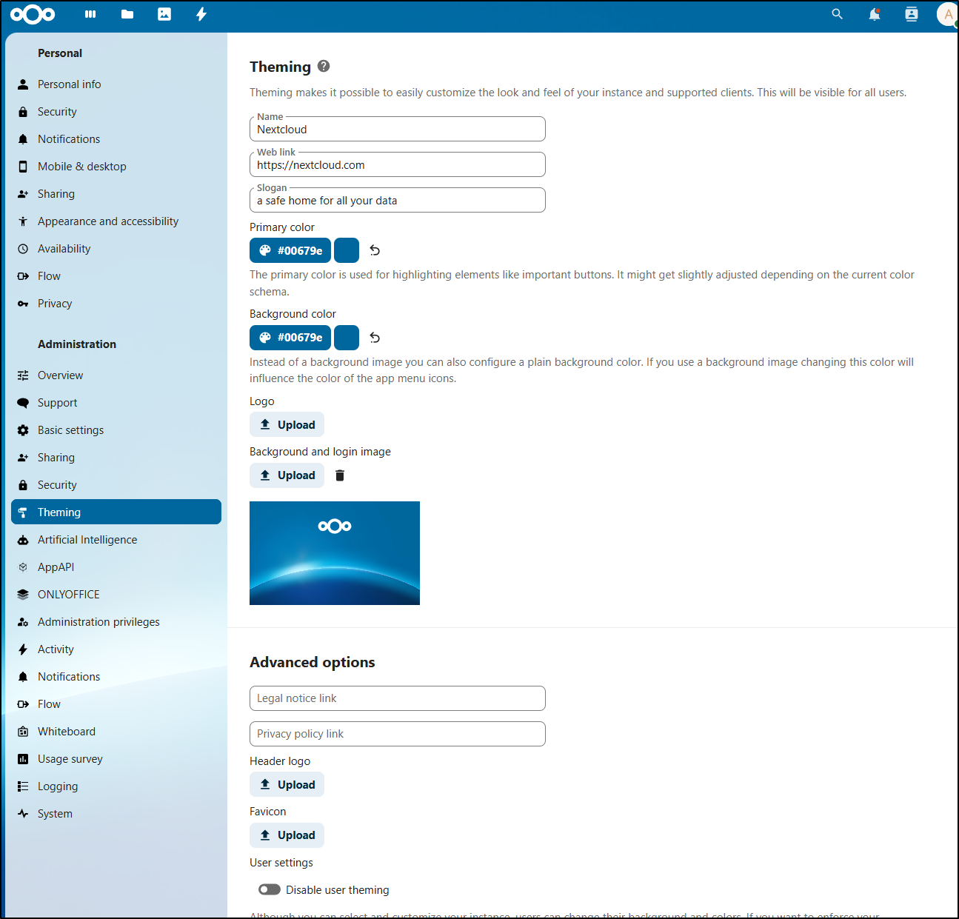Open background color picker #00679e button

tap(290, 338)
